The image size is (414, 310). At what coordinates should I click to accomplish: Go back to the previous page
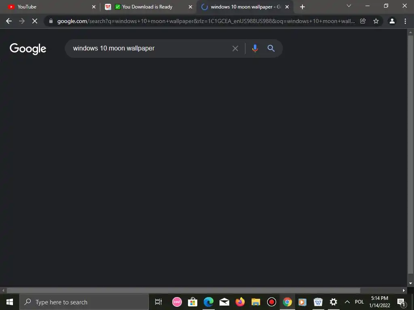pyautogui.click(x=9, y=21)
